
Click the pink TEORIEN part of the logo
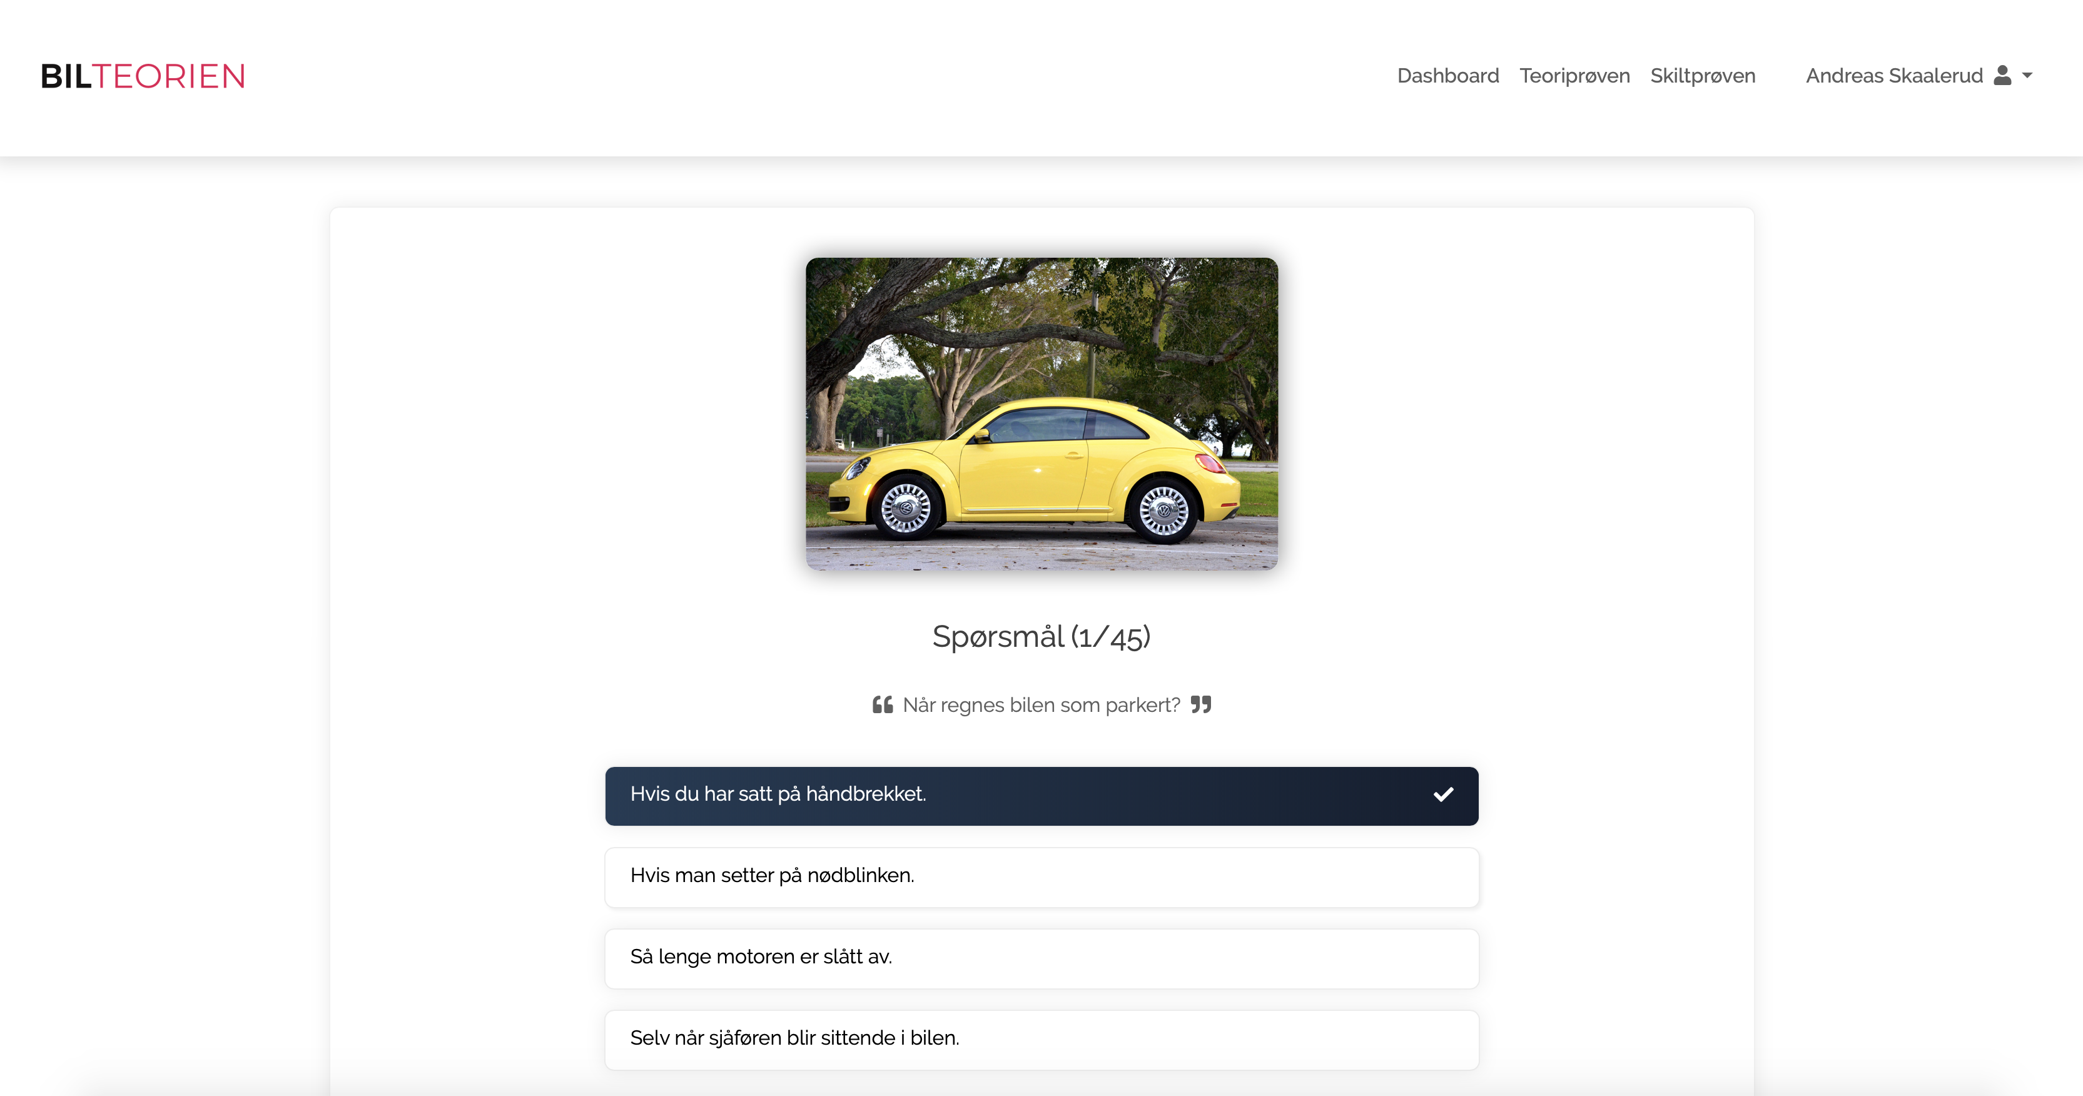(x=169, y=77)
